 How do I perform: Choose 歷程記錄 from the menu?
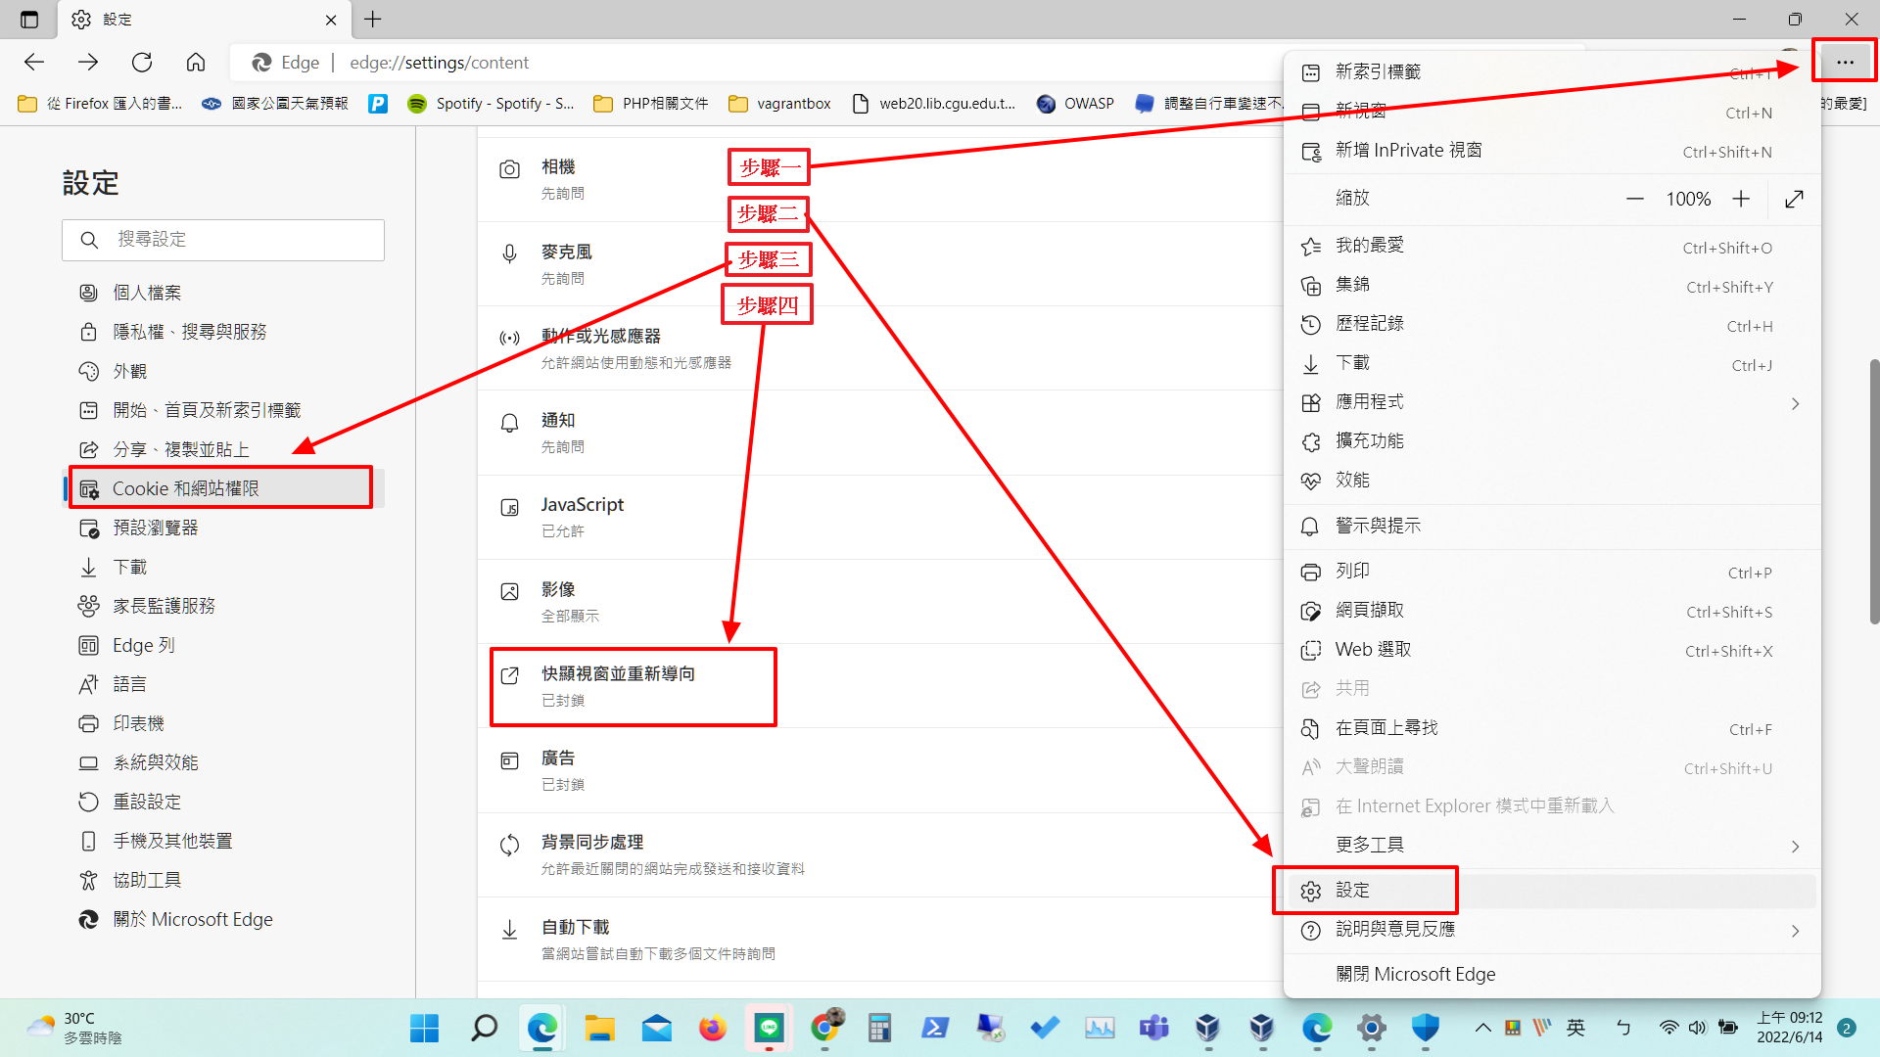click(1369, 324)
